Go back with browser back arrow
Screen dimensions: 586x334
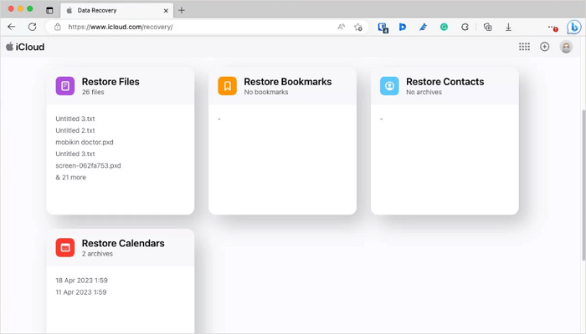coord(12,27)
